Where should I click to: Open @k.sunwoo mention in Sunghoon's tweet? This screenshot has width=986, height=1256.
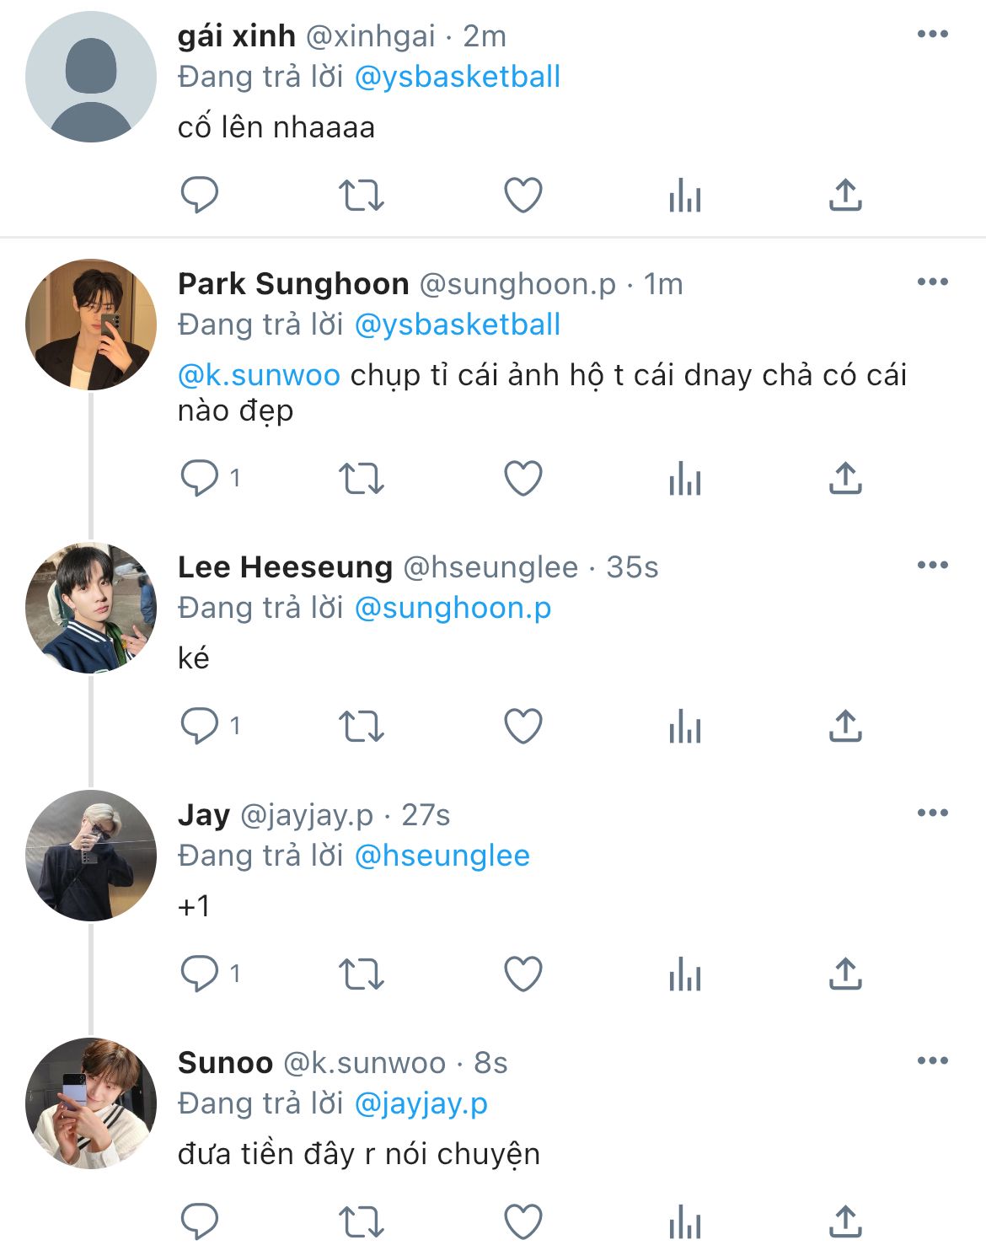pyautogui.click(x=259, y=375)
